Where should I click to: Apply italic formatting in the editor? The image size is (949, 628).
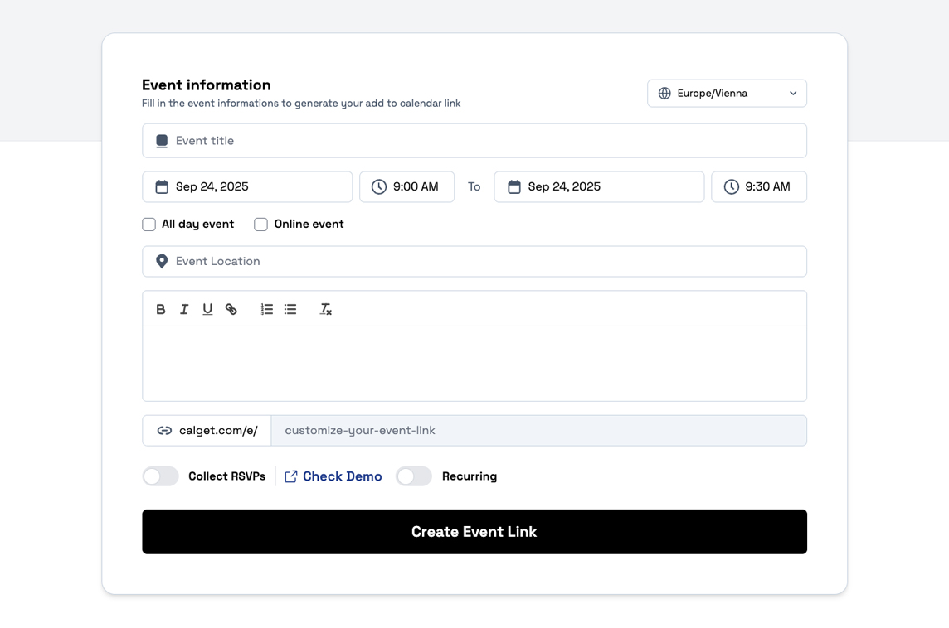[x=184, y=309]
